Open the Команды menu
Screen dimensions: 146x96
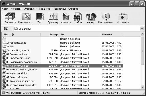[16, 9]
